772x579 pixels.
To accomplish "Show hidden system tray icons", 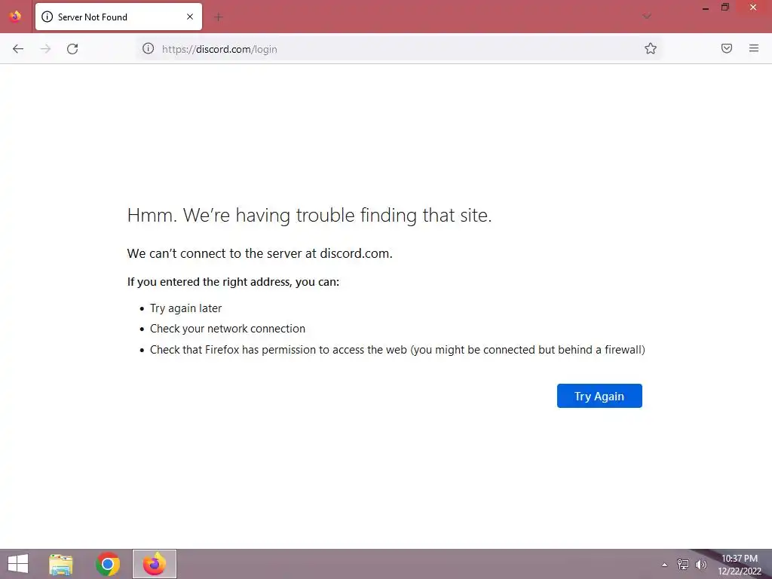I will click(664, 565).
